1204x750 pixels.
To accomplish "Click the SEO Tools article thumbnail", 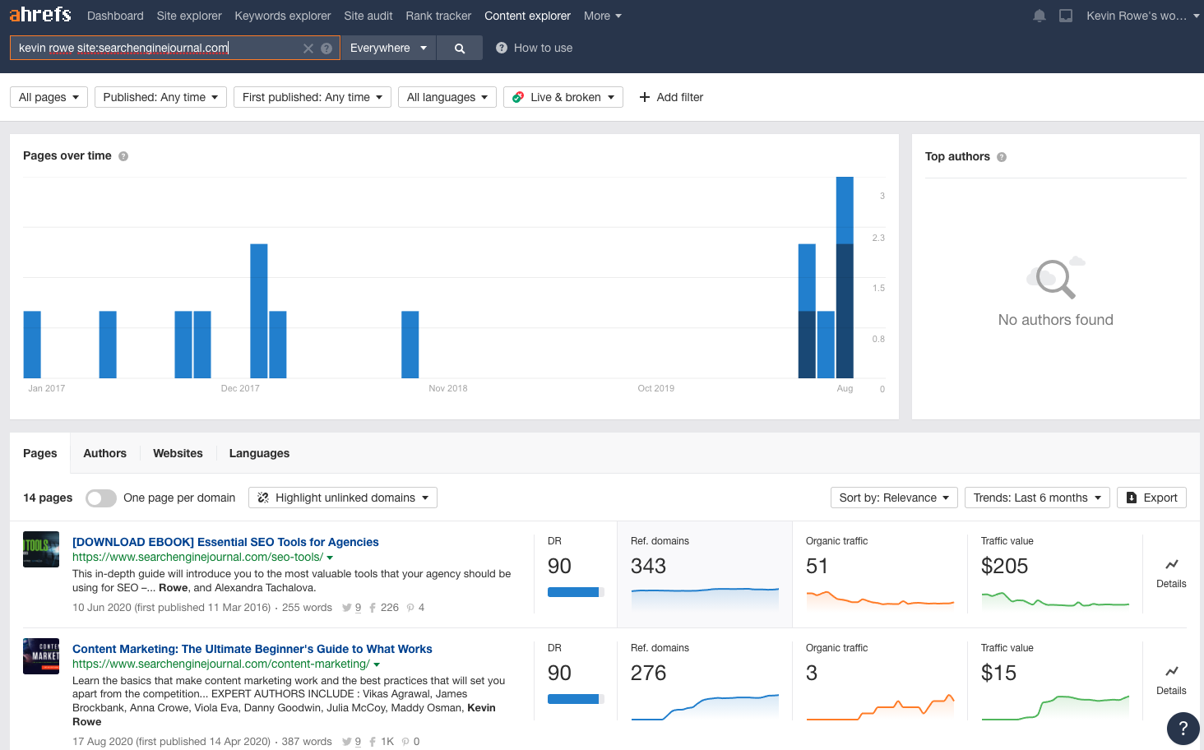I will (x=41, y=549).
